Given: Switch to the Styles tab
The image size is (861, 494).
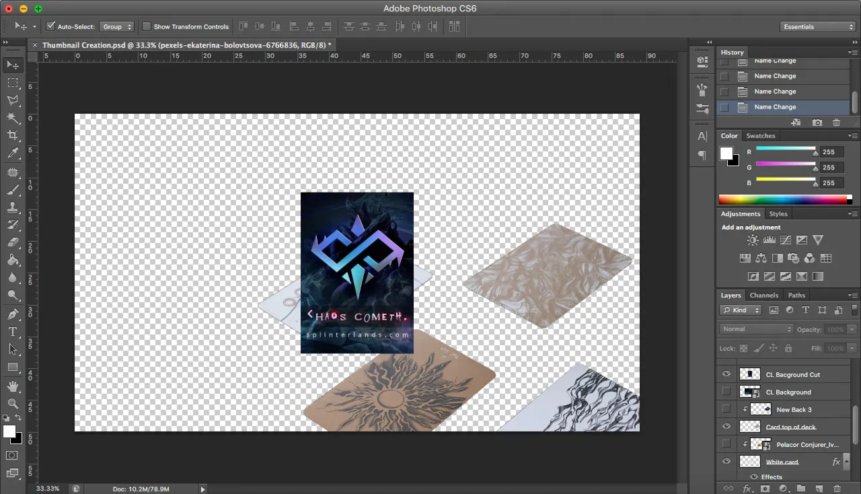Looking at the screenshot, I should (x=778, y=214).
